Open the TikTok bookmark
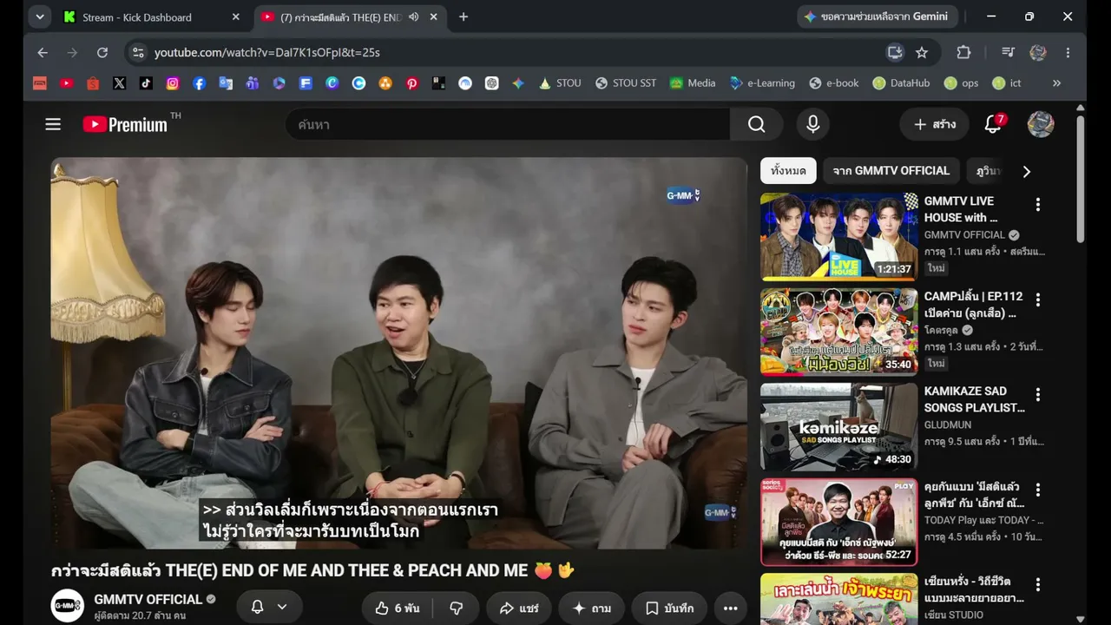The width and height of the screenshot is (1111, 625). [146, 83]
